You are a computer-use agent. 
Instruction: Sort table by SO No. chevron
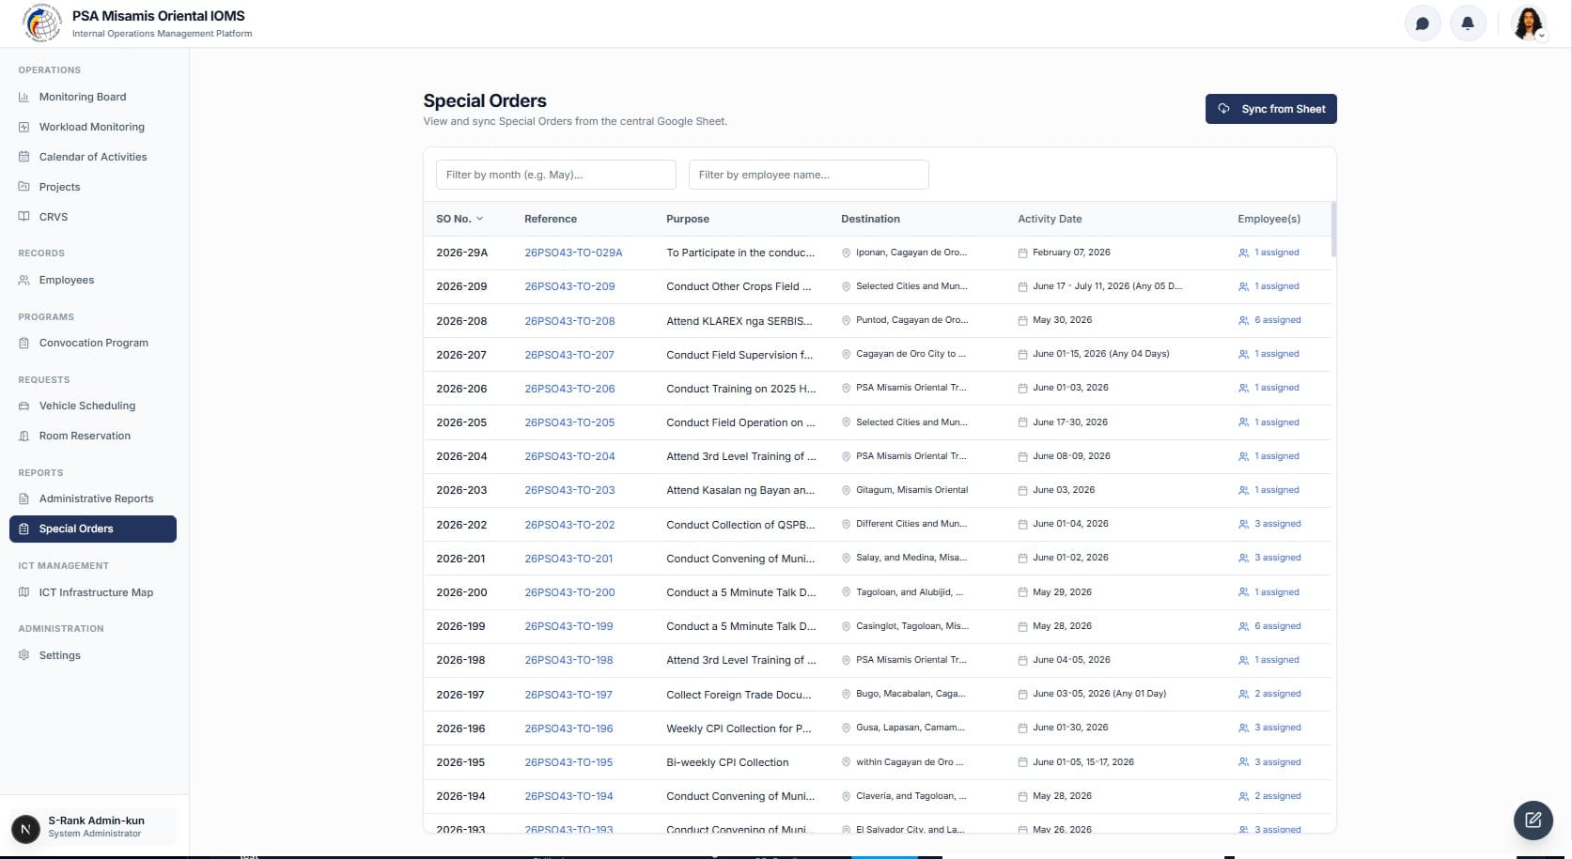click(479, 219)
